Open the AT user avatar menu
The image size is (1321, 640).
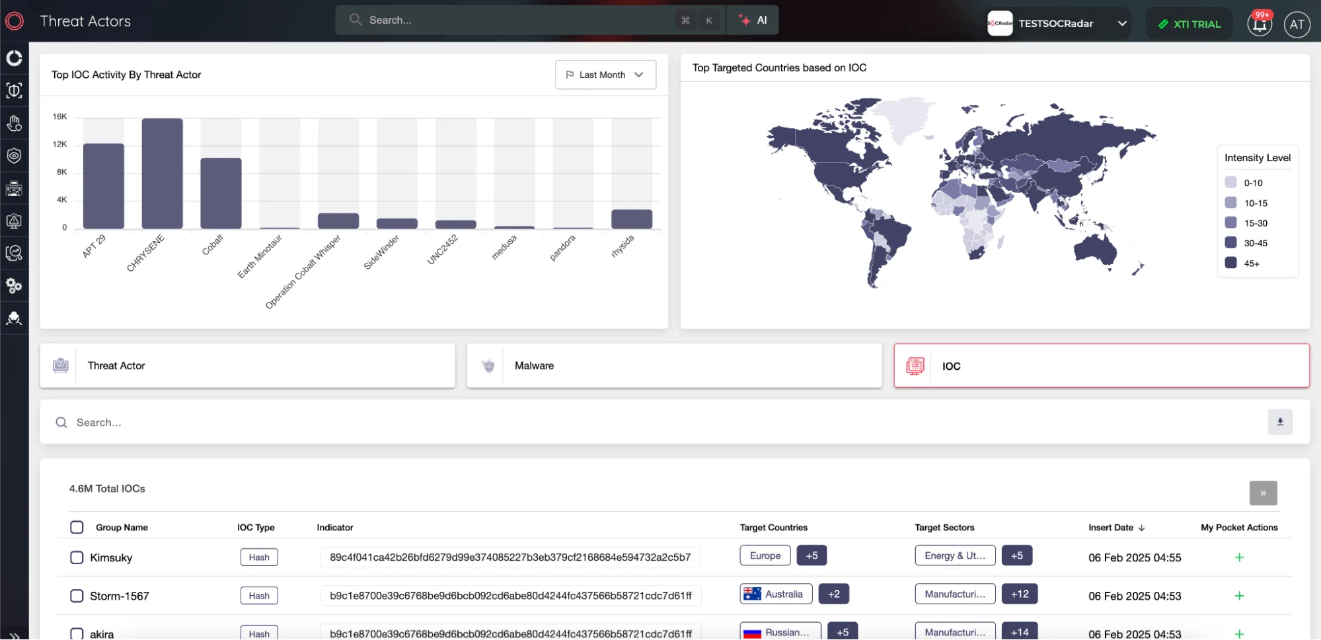[x=1297, y=24]
